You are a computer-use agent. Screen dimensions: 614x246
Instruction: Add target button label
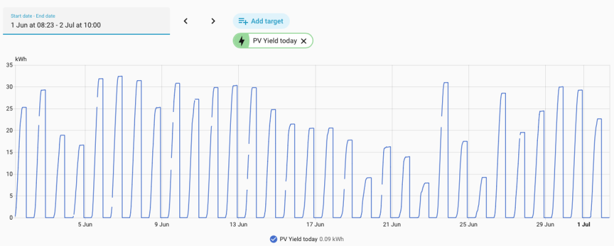coord(267,21)
